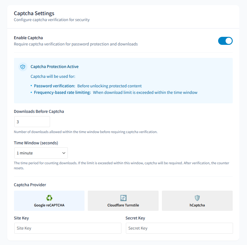Click the hCaptcha shield icon

[x=197, y=198]
